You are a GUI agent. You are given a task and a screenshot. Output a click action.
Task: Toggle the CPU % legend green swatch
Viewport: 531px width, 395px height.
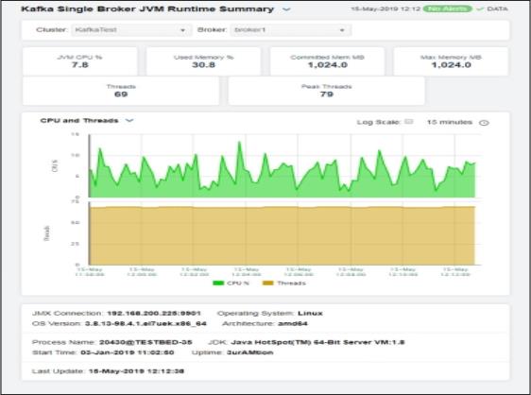pos(218,283)
